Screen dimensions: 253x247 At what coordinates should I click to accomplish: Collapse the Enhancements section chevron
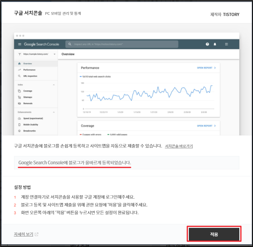54,112
